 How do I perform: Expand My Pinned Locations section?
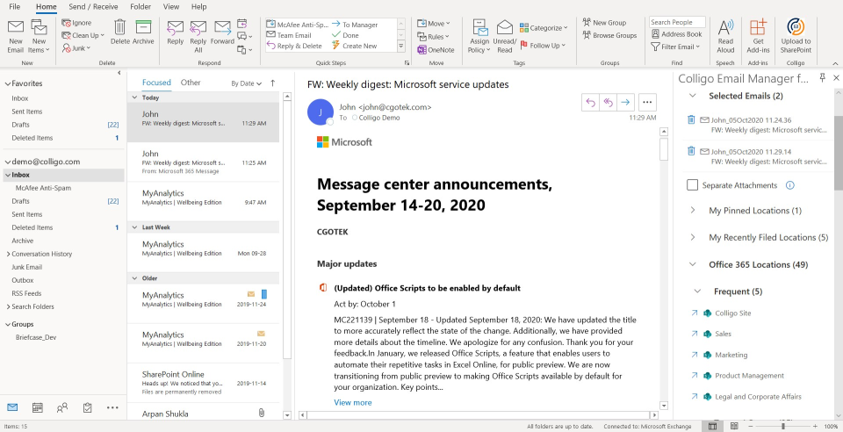pyautogui.click(x=693, y=211)
